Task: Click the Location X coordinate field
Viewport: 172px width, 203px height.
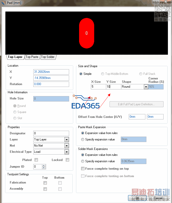Action: pyautogui.click(x=51, y=72)
